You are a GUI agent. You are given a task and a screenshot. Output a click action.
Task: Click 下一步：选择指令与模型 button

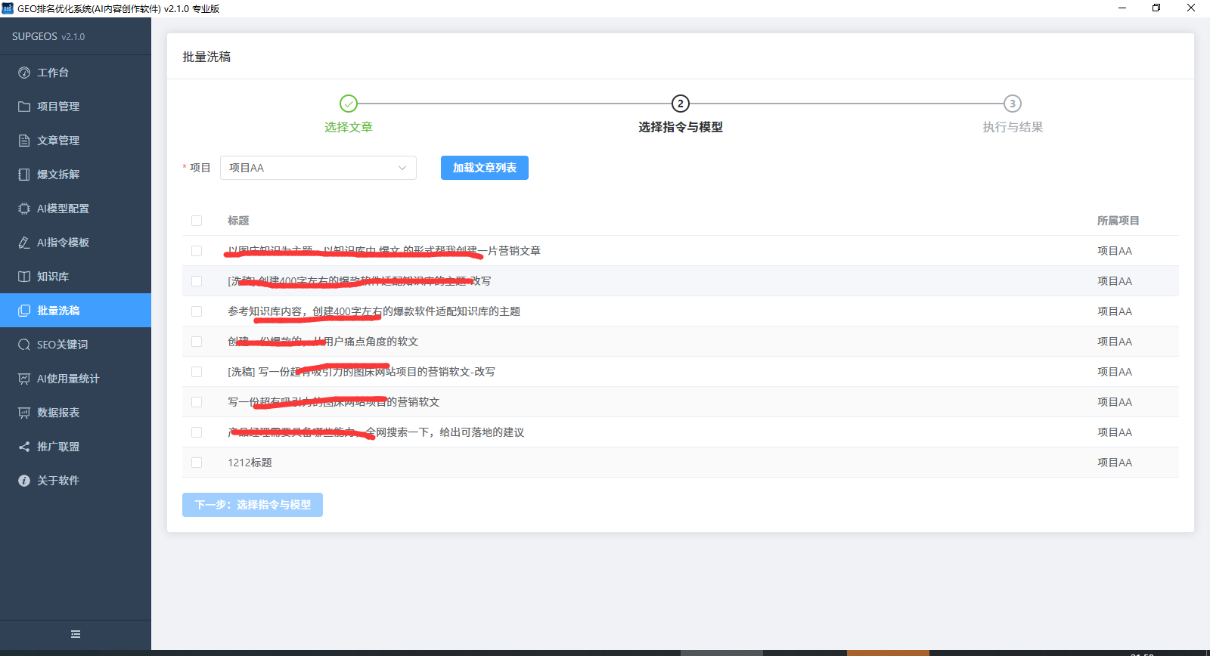[x=253, y=505]
